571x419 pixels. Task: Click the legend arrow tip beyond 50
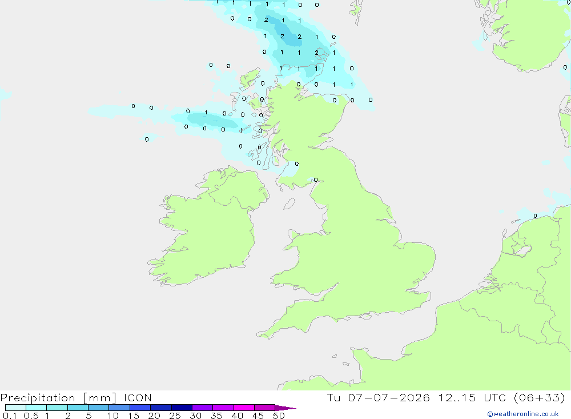[286, 408]
